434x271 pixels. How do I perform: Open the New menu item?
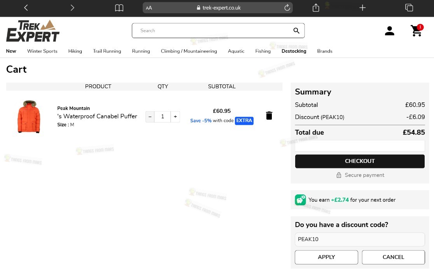[x=11, y=51]
